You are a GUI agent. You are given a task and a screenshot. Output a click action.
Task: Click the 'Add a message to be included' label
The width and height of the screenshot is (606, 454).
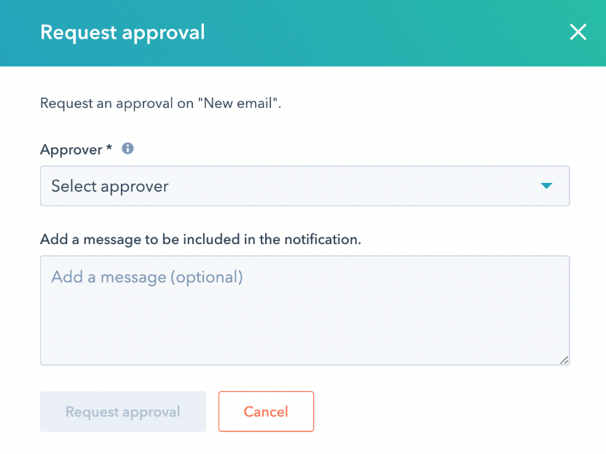200,239
